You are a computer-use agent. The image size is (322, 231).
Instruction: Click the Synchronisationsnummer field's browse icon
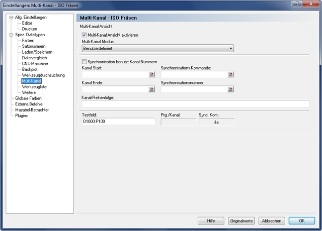point(230,89)
